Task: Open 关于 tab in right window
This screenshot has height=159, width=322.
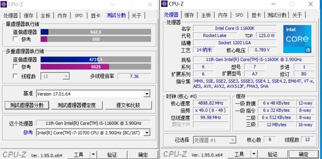Action: (297, 15)
